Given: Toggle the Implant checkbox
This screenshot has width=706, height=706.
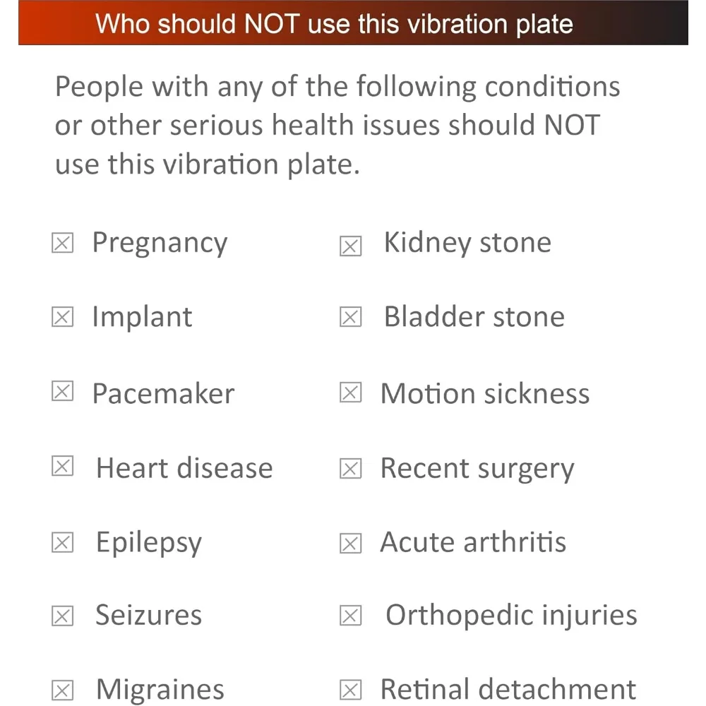Looking at the screenshot, I should [x=63, y=317].
